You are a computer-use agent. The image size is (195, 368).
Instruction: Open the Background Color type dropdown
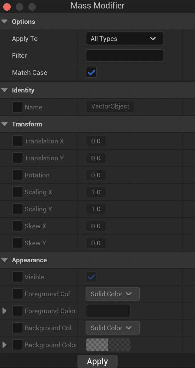tap(112, 328)
